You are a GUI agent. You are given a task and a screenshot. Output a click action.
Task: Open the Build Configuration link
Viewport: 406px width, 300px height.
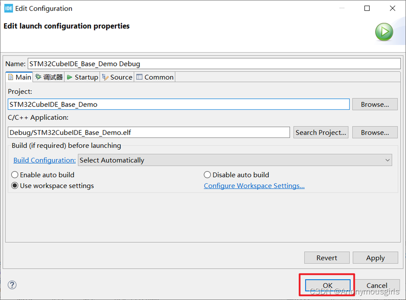coord(44,160)
